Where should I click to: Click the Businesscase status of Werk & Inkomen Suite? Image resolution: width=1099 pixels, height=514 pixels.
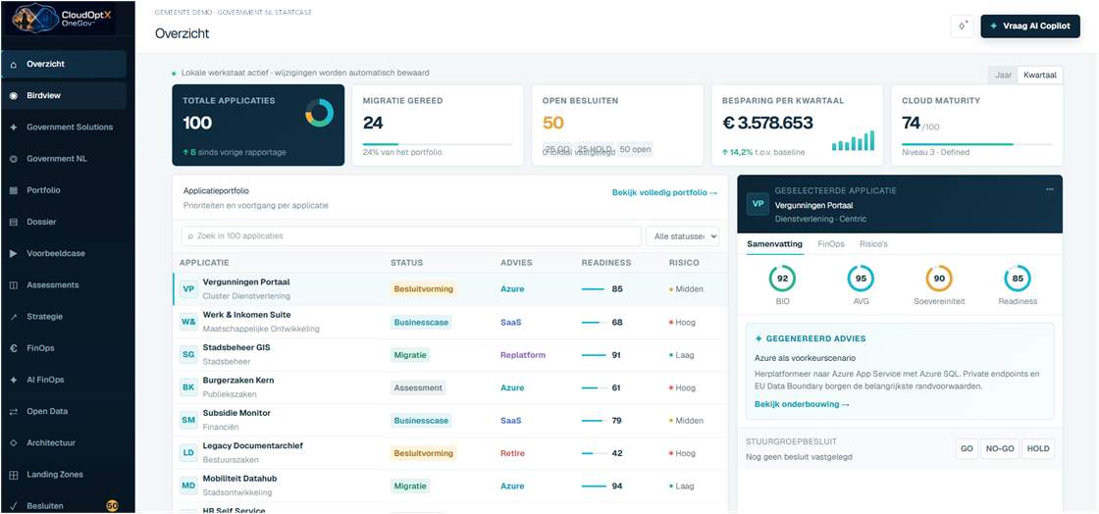[421, 322]
